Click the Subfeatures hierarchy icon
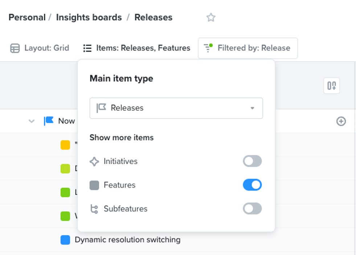The height and width of the screenshot is (255, 356). click(x=94, y=208)
